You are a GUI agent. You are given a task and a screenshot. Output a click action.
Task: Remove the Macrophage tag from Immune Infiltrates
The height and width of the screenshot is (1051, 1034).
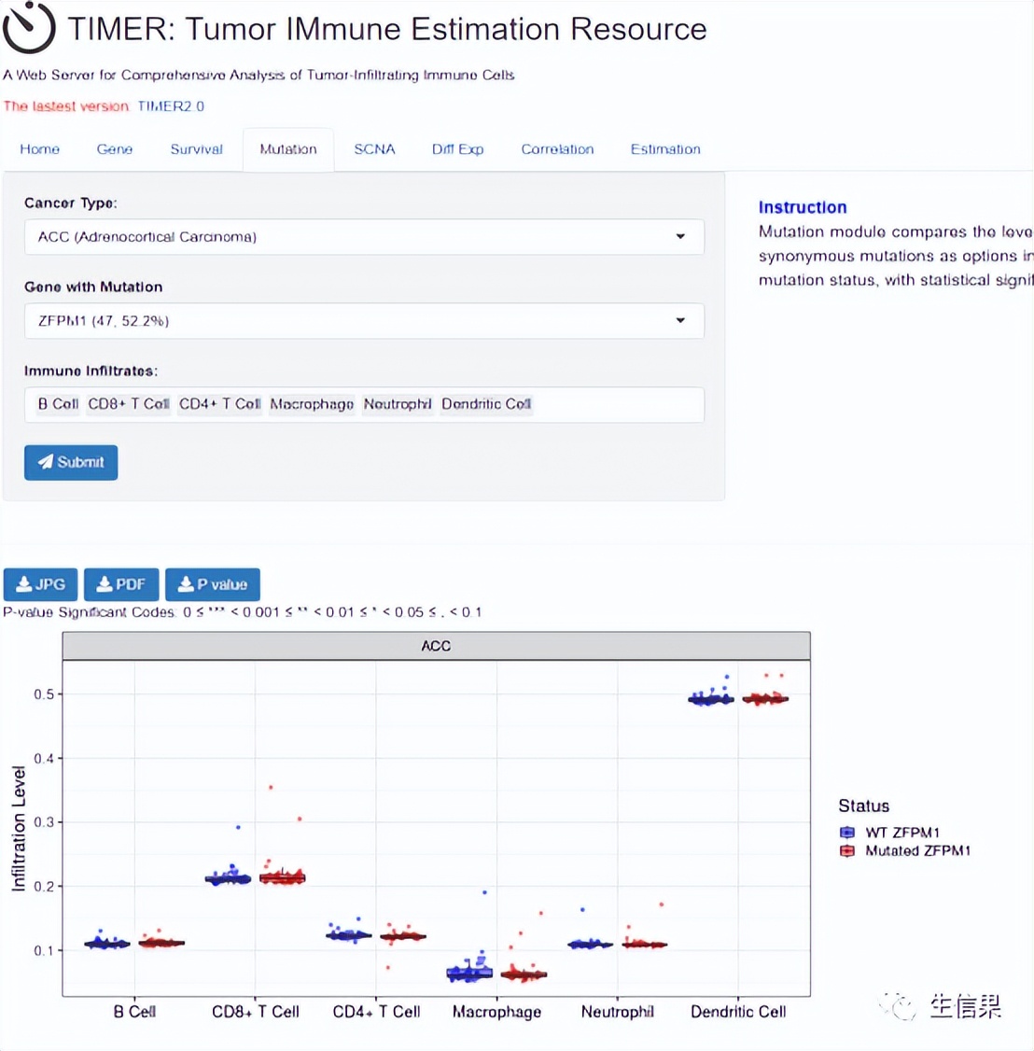coord(312,404)
